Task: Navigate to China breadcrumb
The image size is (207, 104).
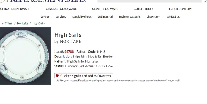Action: point(8,23)
